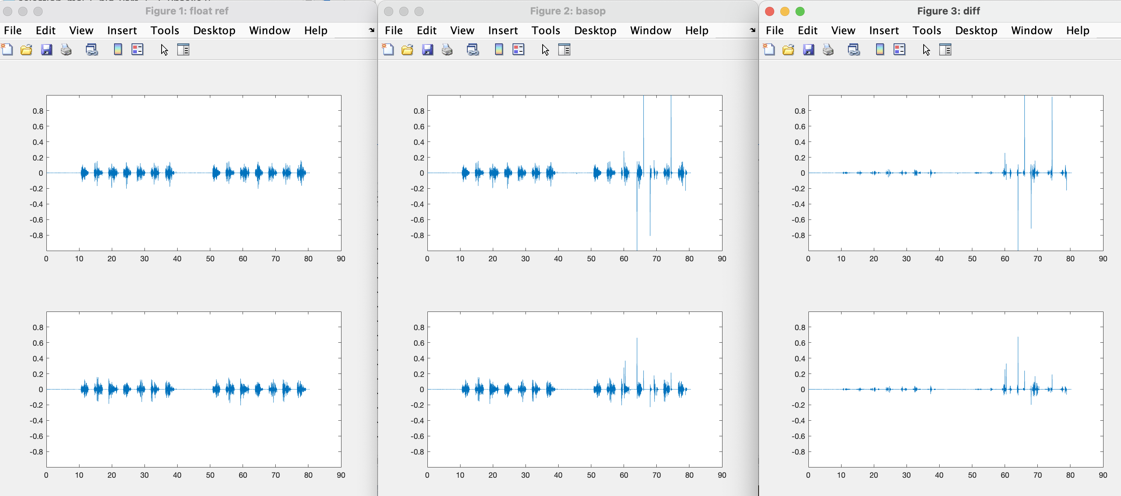Click the upper diff plot in Figure 3

pyautogui.click(x=955, y=172)
